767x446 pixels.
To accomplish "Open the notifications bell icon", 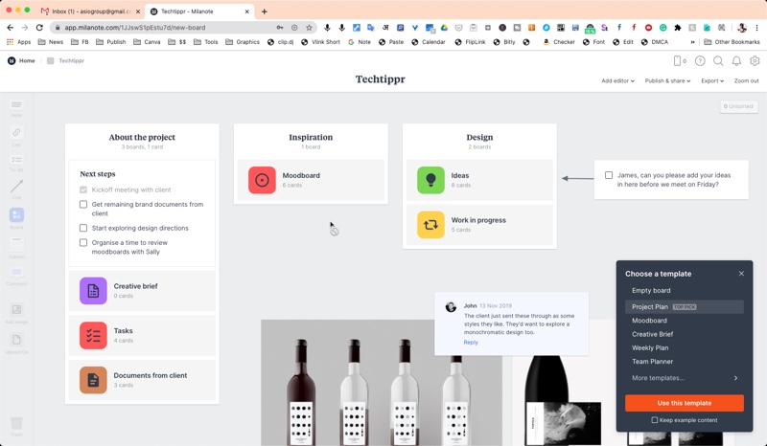I will (x=736, y=61).
